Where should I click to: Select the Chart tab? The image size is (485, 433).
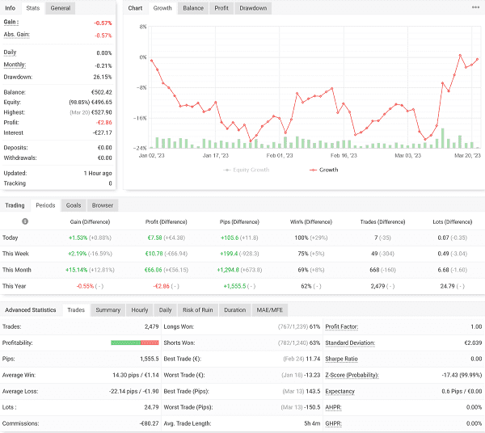pos(135,8)
